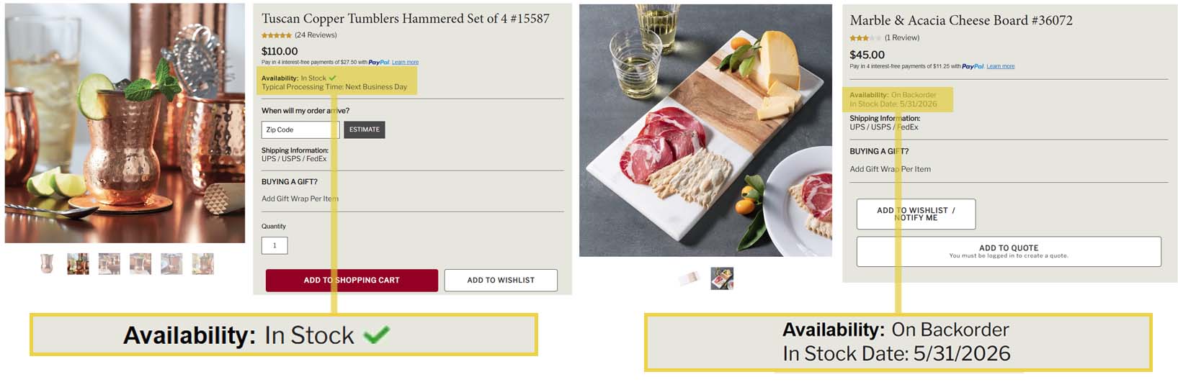
Task: Click the Zip Code input field
Action: click(x=300, y=129)
